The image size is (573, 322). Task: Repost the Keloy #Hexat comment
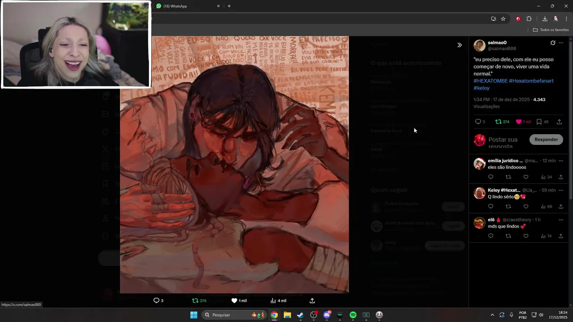[508, 207]
